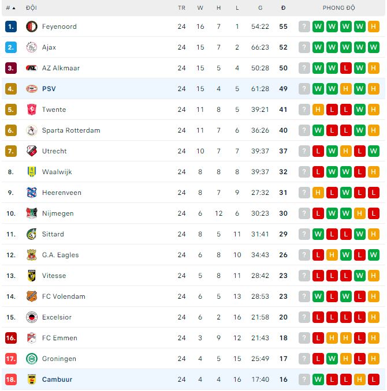Sort table by rank number column
This screenshot has width=387, height=391.
[10, 8]
